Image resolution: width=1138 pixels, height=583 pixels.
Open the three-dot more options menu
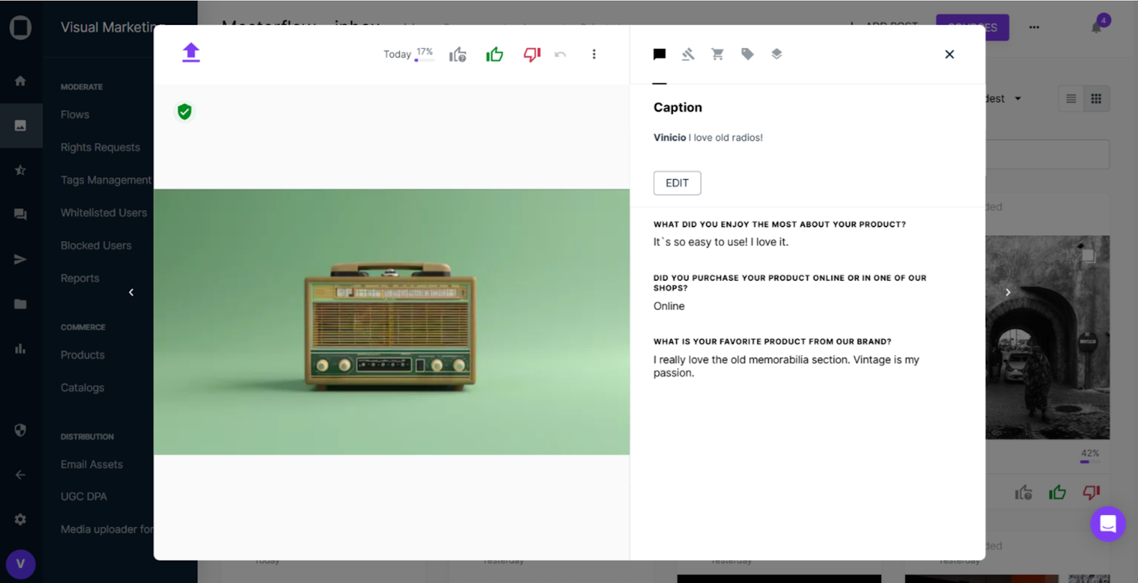pyautogui.click(x=594, y=55)
